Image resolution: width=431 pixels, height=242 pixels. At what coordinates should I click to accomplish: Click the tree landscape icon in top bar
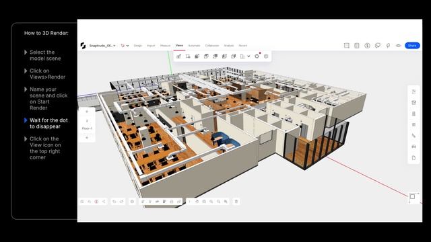tap(388, 46)
